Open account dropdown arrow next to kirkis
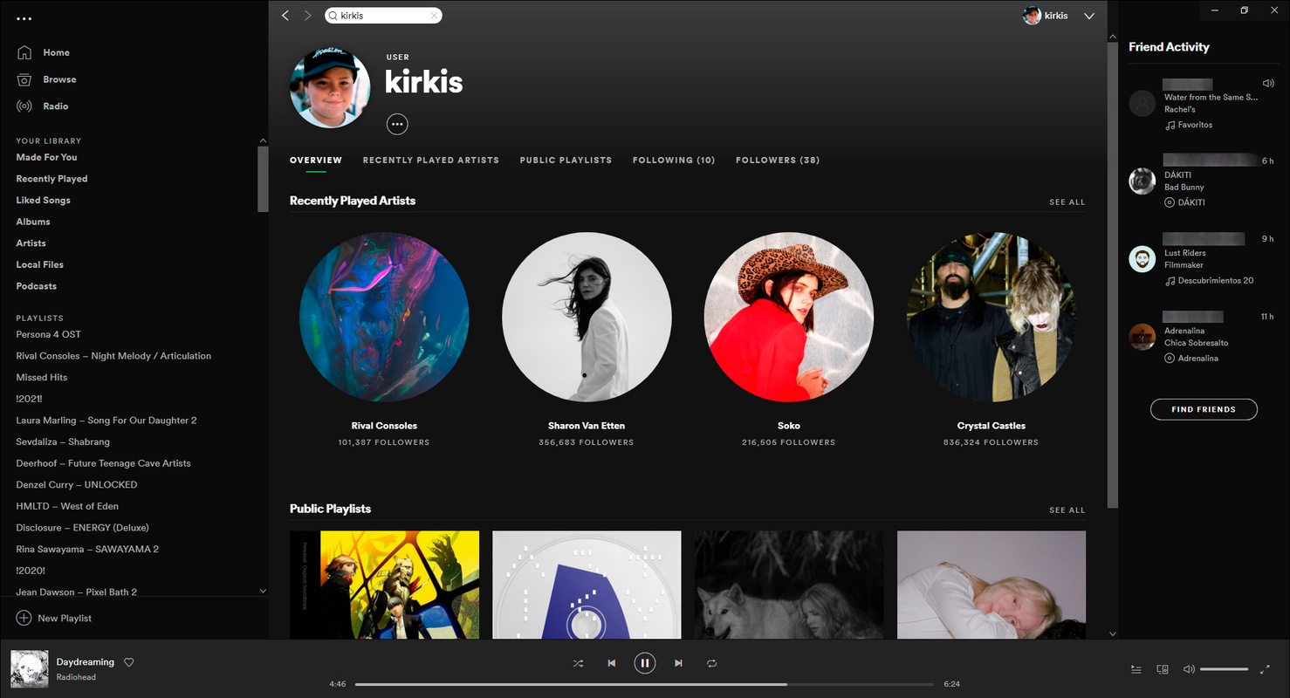This screenshot has height=698, width=1290. (1089, 16)
